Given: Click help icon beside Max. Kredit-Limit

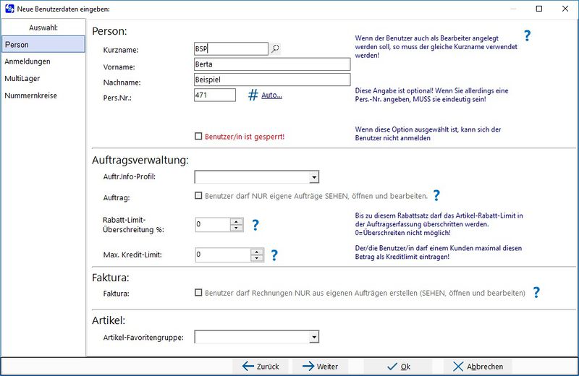Looking at the screenshot, I should pos(274,255).
